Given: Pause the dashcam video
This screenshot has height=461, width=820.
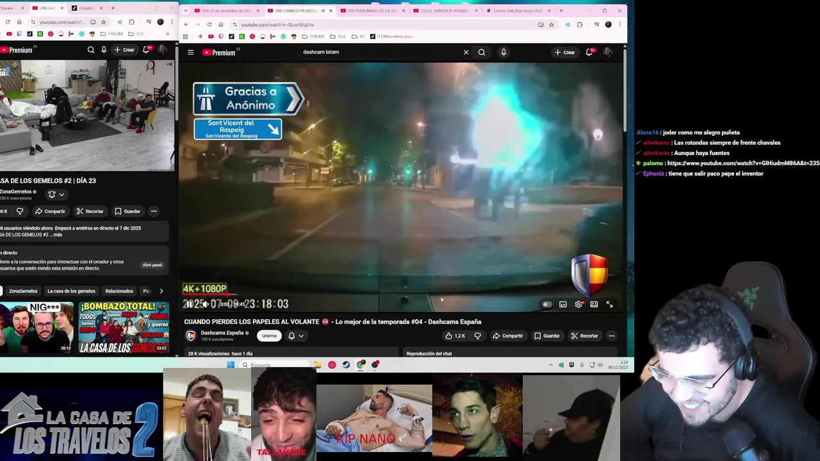Looking at the screenshot, I should 191,305.
